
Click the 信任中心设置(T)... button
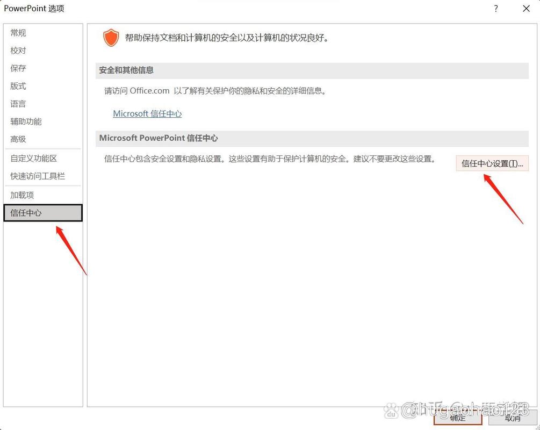492,163
